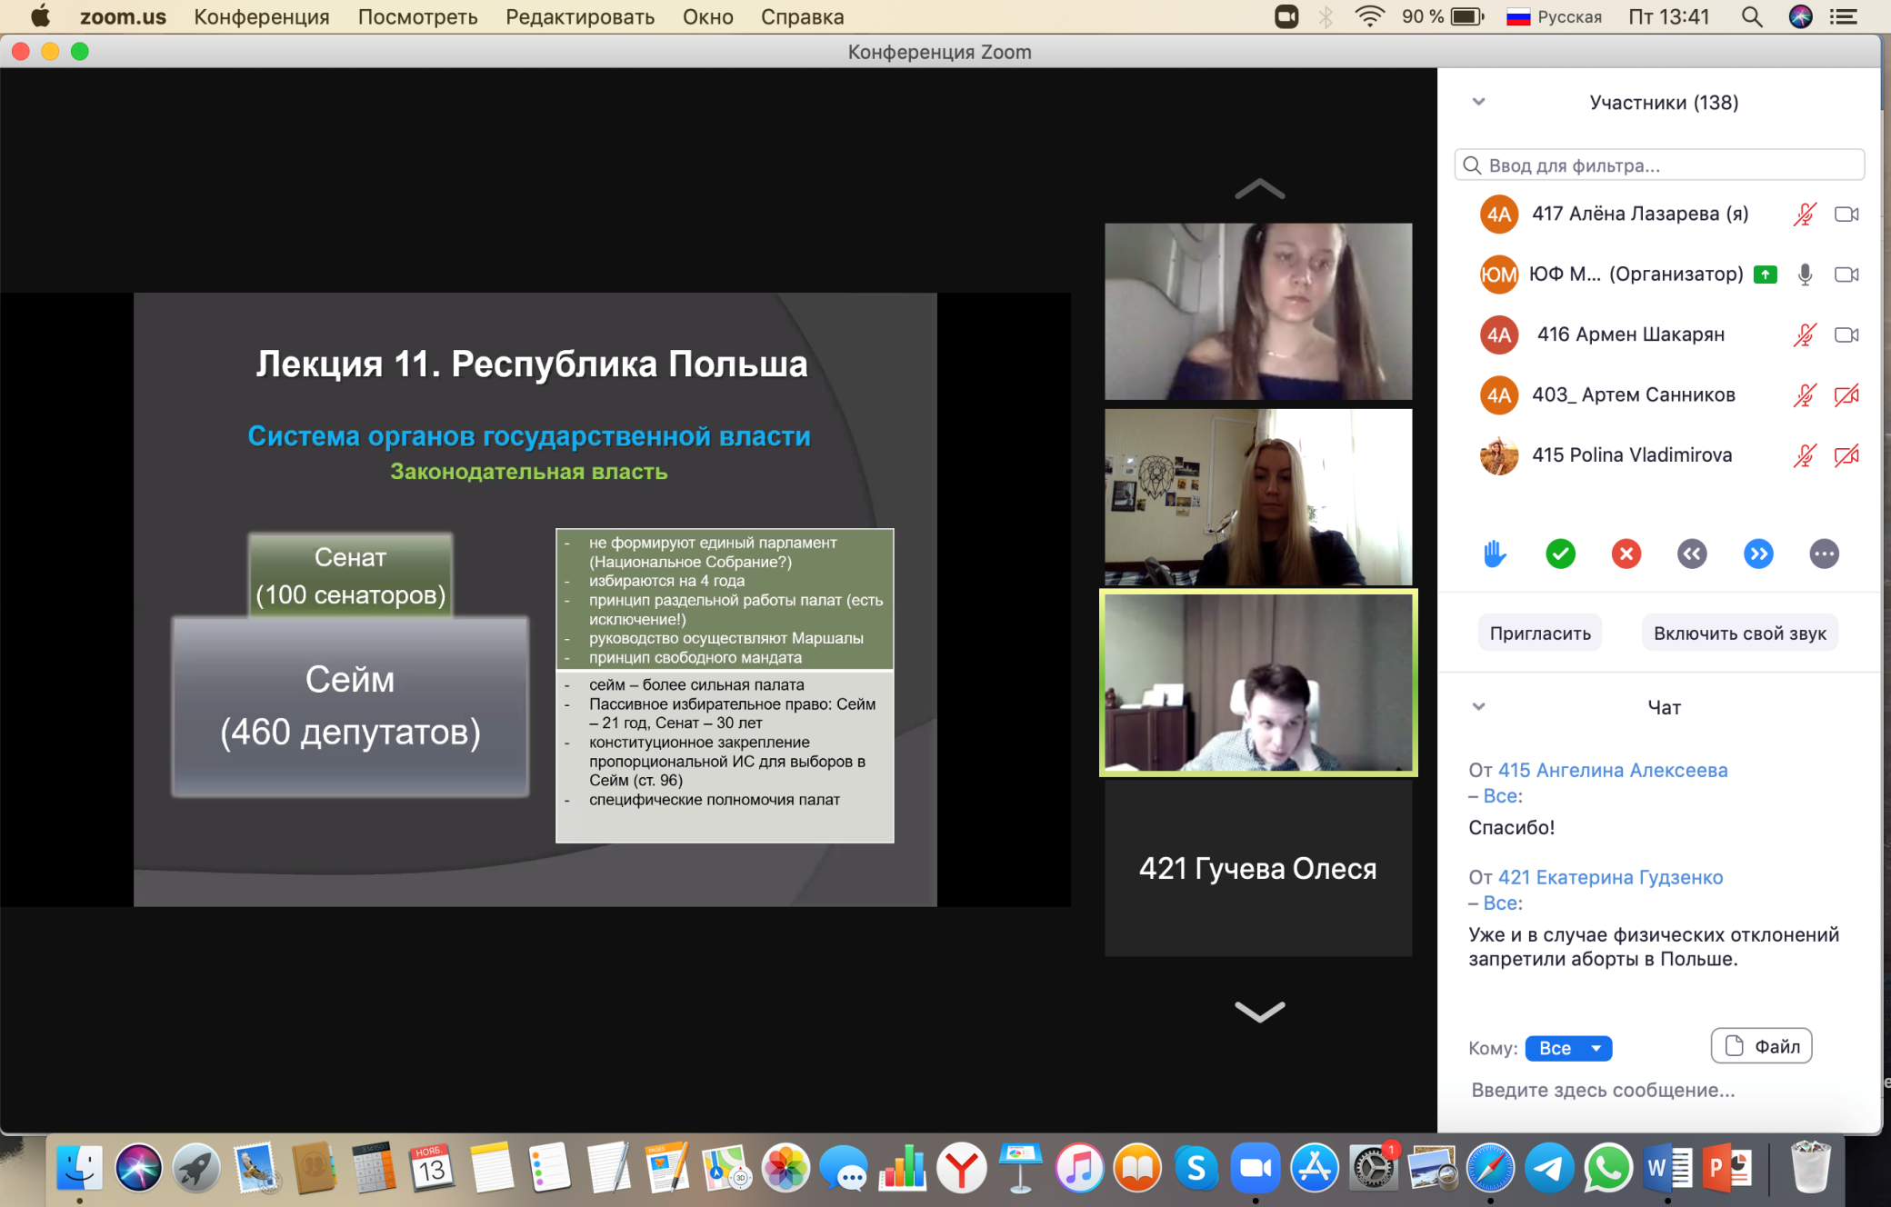Collapse the Участники panel chevron
The height and width of the screenshot is (1207, 1891).
click(x=1478, y=102)
